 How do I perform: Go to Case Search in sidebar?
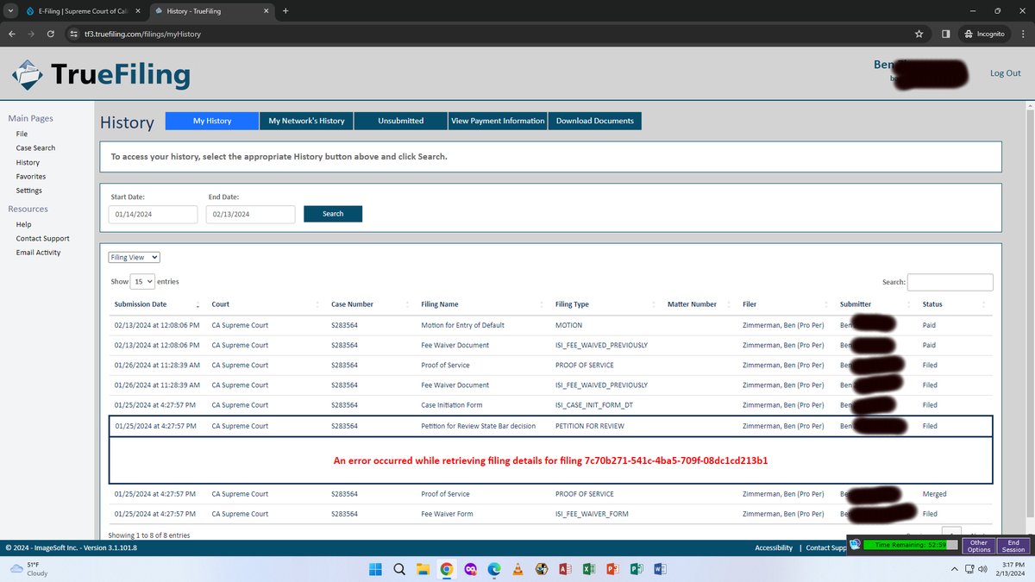pyautogui.click(x=35, y=147)
